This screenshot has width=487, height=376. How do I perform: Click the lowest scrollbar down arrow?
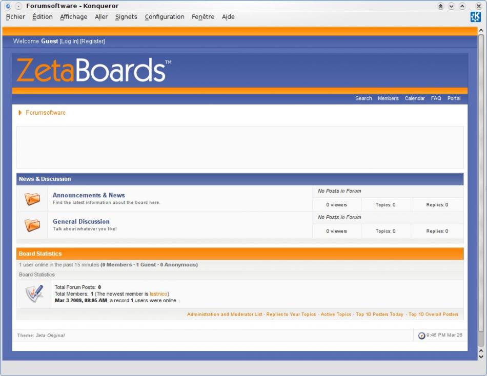click(x=481, y=357)
